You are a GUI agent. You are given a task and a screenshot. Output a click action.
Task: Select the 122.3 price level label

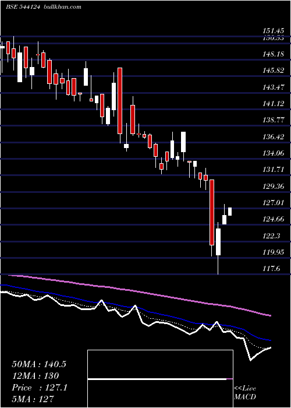pyautogui.click(x=271, y=235)
